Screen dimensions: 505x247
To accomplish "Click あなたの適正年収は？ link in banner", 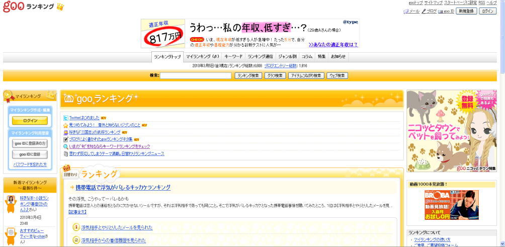I will [x=333, y=45].
